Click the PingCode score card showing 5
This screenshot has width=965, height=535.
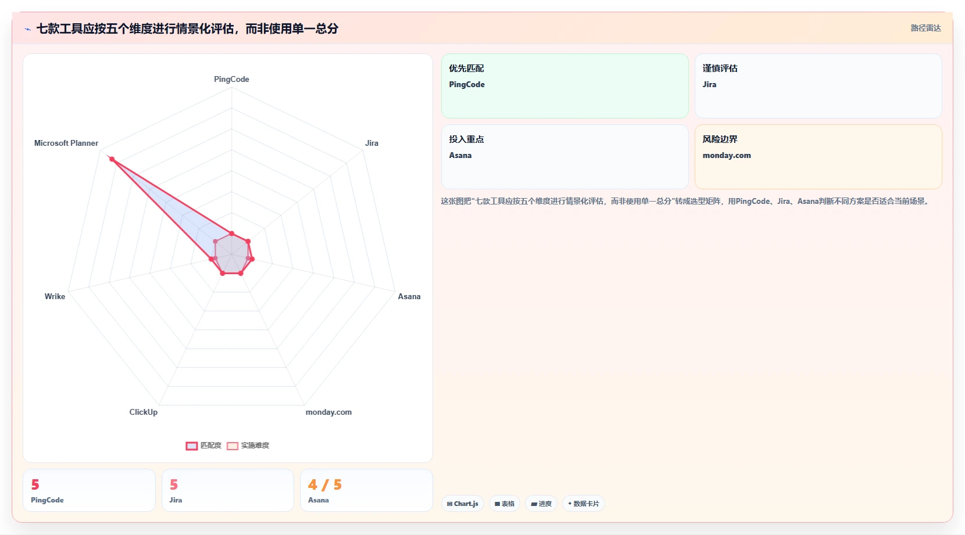click(89, 490)
